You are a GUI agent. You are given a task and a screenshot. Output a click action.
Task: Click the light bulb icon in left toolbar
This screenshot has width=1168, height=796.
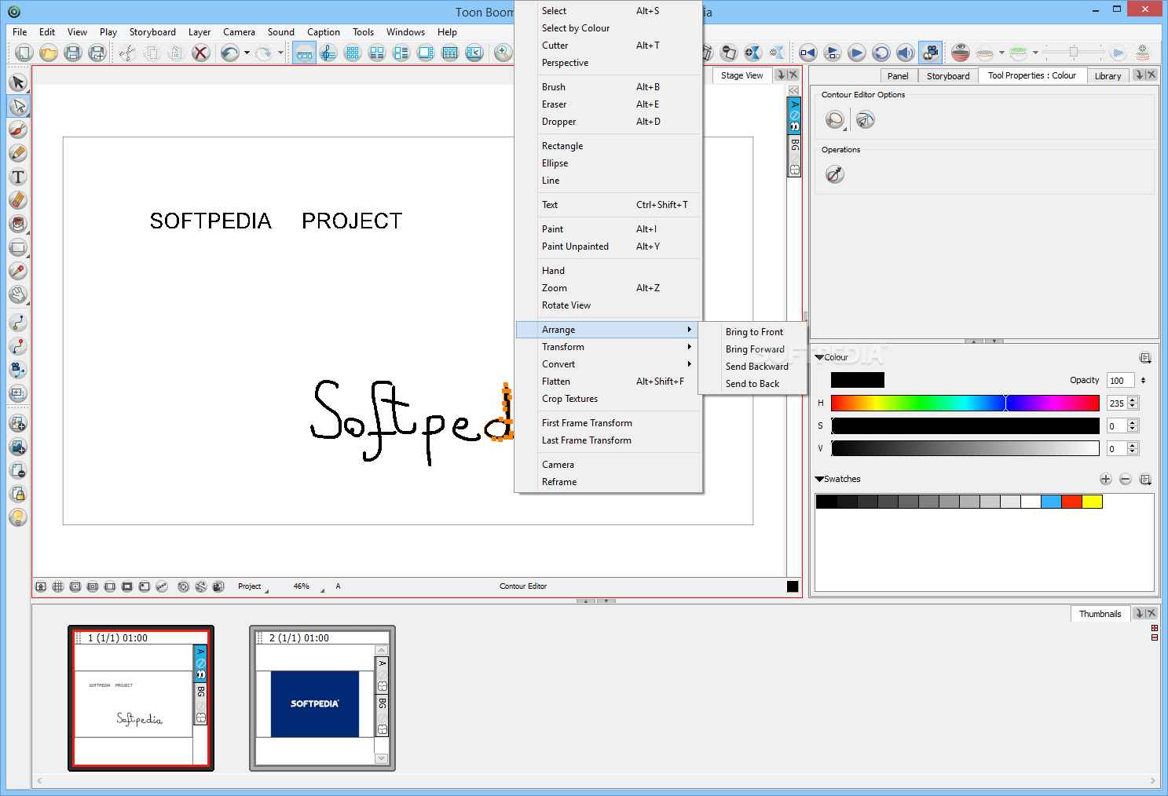click(17, 517)
